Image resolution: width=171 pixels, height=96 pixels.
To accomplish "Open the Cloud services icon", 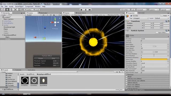I will click(x=133, y=10).
